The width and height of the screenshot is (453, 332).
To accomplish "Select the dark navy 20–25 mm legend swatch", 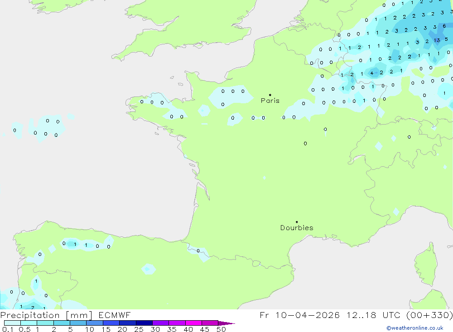I will click(x=128, y=323).
